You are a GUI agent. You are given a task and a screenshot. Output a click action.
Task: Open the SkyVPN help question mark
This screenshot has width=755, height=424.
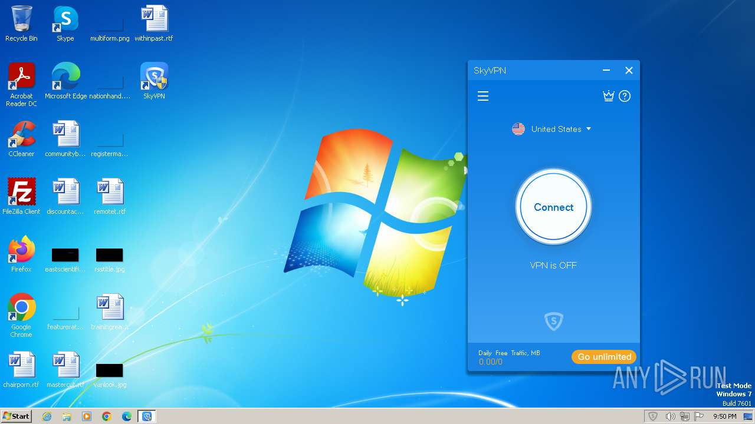[625, 96]
